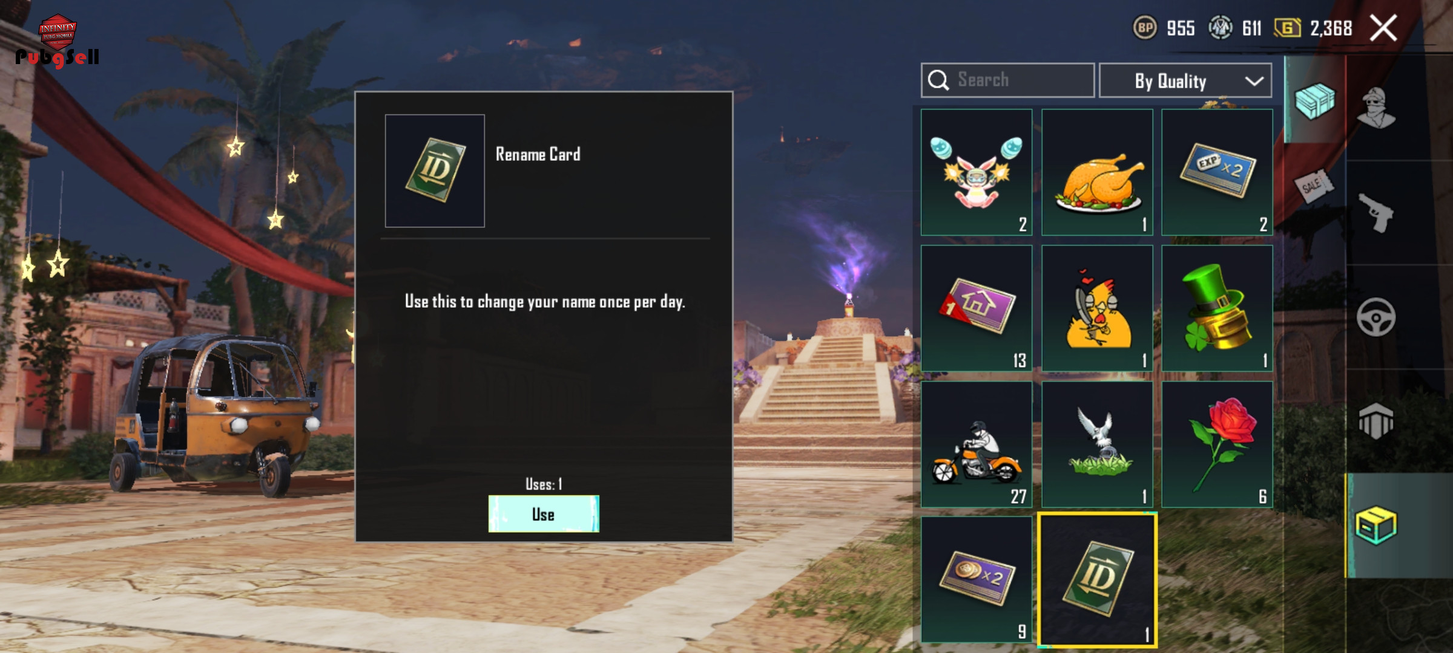Open the vehicles steering wheel tab
Viewport: 1453px width, 653px height.
coord(1376,317)
